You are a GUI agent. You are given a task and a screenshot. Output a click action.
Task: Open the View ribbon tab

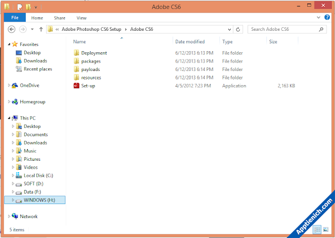[x=82, y=18]
